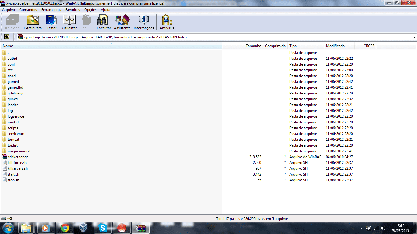This screenshot has width=417, height=234.
Task: Select the gacd folder name
Action: click(x=12, y=76)
